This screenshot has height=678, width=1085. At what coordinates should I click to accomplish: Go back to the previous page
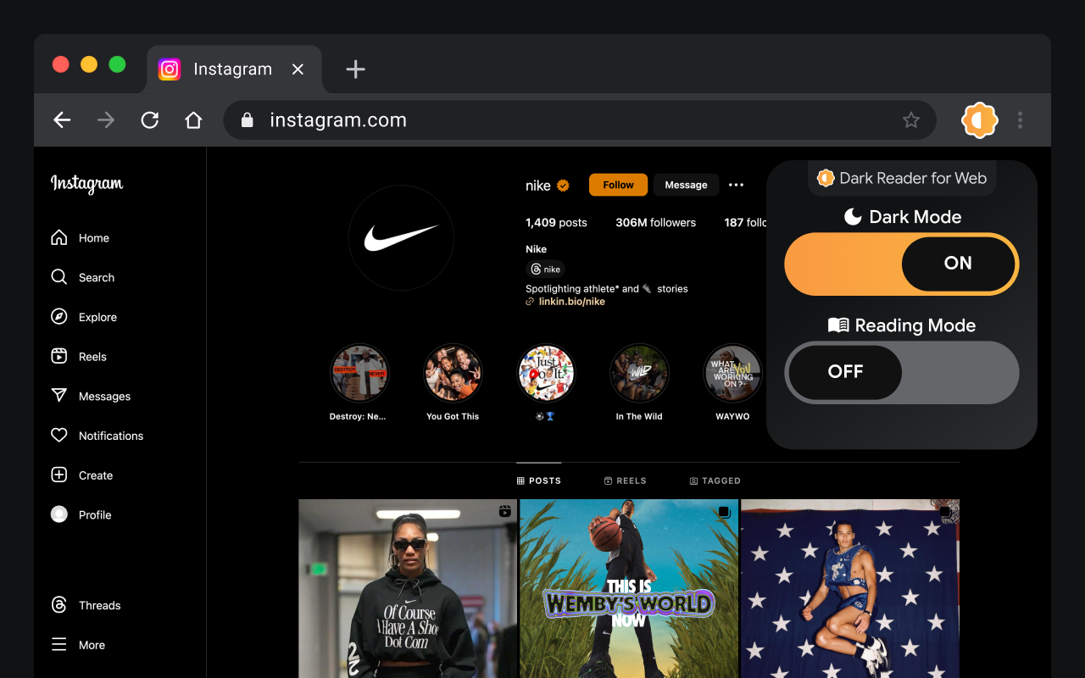coord(62,120)
